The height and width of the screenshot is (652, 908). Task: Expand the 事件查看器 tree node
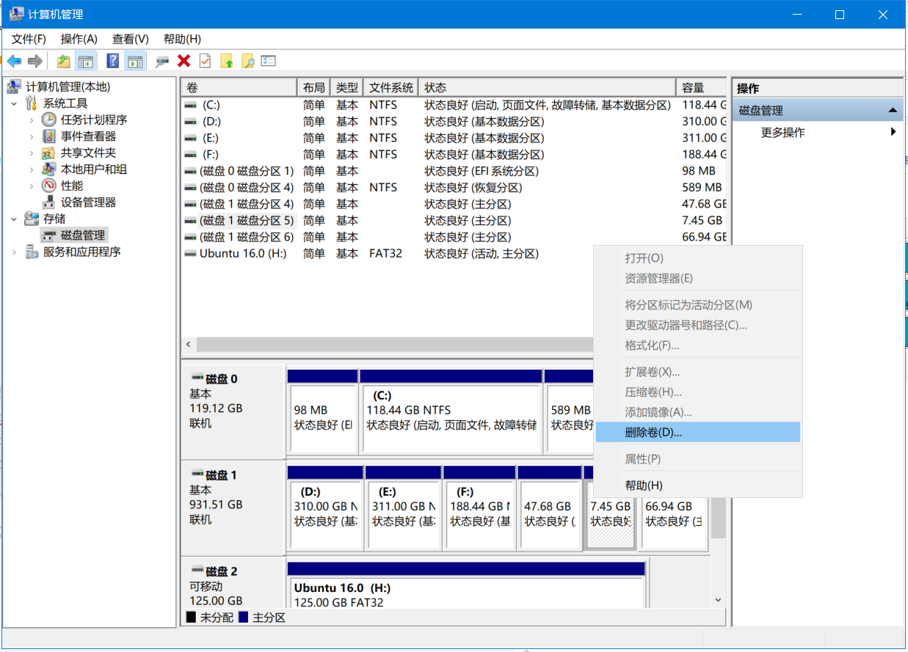(32, 136)
